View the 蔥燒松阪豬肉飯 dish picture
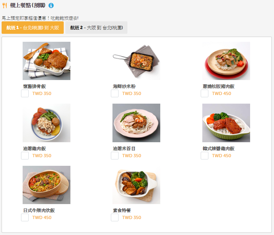This screenshot has height=235, width=274. pos(226,61)
